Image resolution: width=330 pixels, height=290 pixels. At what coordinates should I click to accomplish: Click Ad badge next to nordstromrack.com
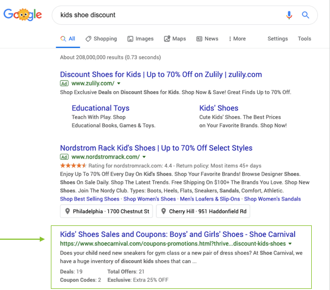click(64, 157)
